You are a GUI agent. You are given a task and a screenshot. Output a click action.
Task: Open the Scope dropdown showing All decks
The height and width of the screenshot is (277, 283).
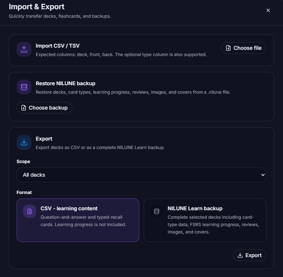[x=141, y=175]
